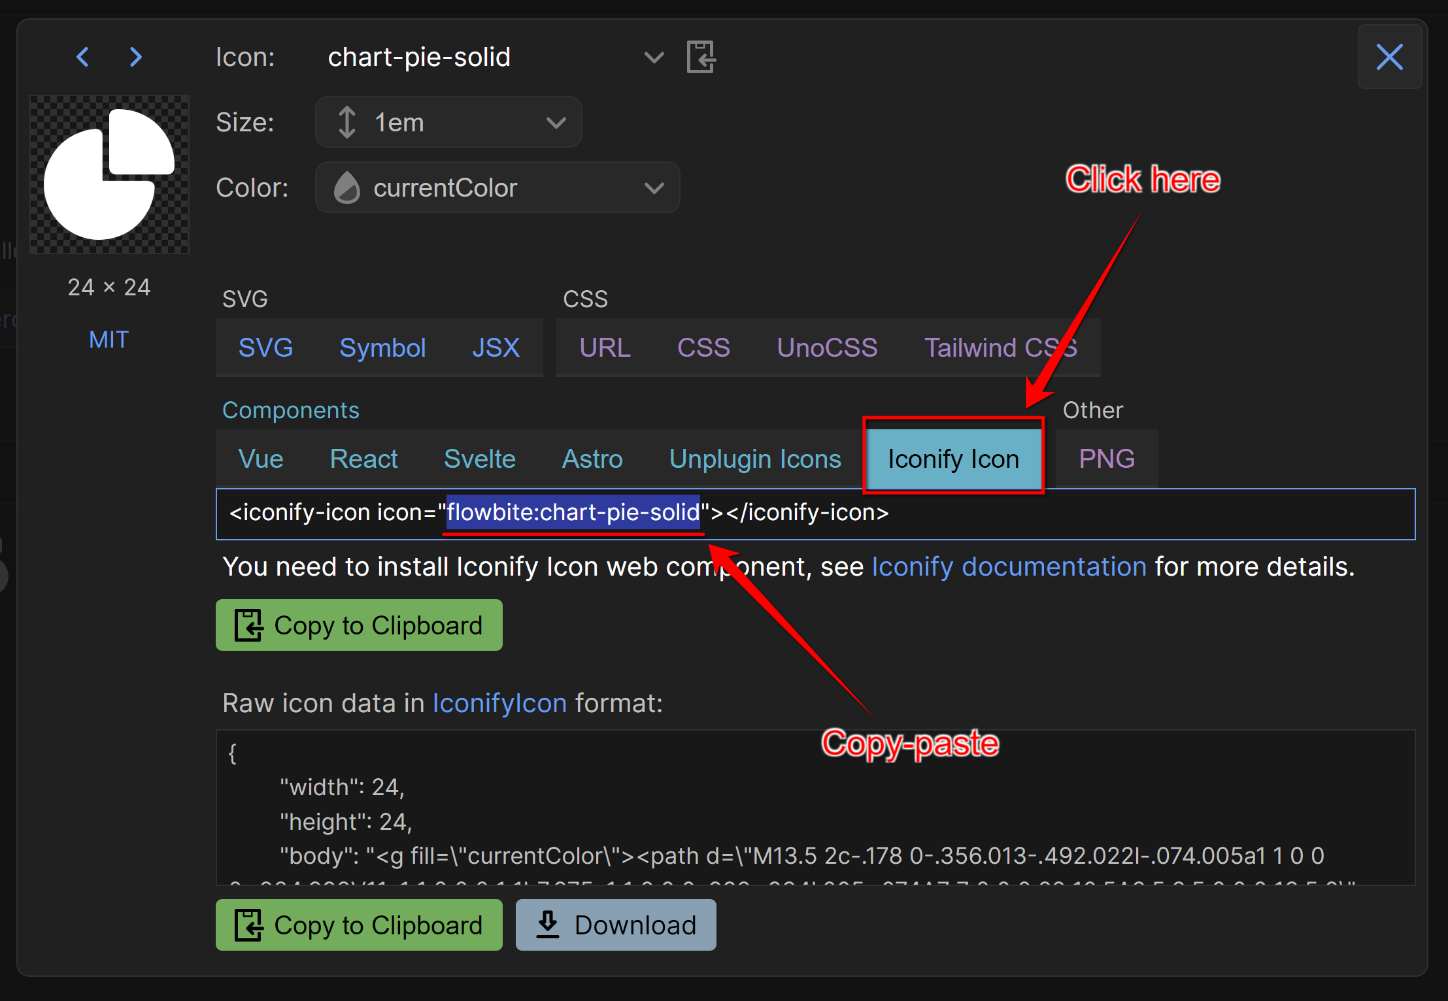1448x1001 pixels.
Task: Expand the icon name dropdown chevron
Action: [x=654, y=57]
